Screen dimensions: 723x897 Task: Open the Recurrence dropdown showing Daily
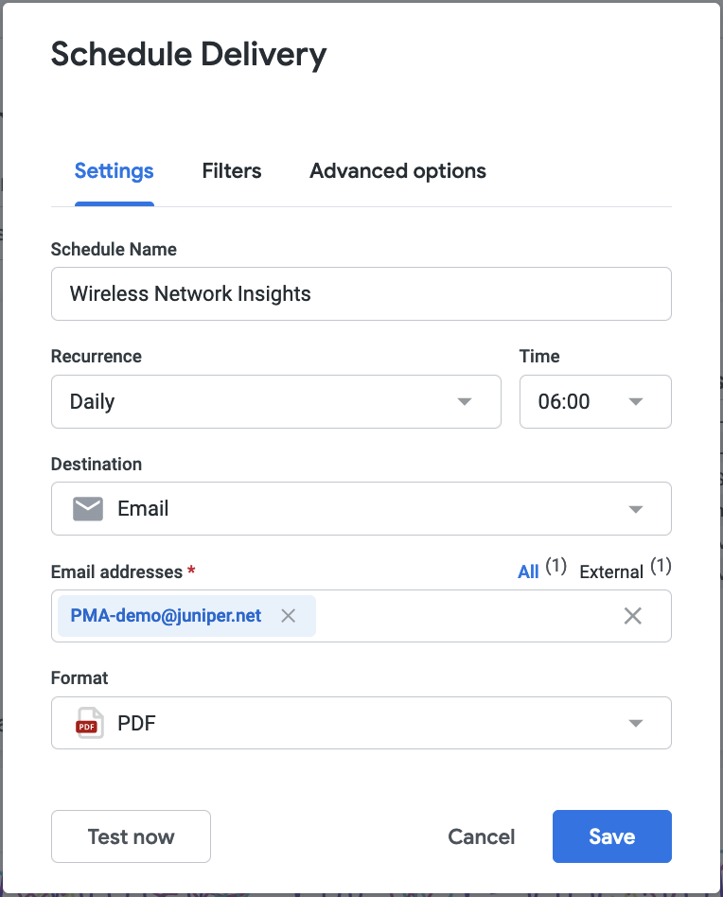[256, 401]
